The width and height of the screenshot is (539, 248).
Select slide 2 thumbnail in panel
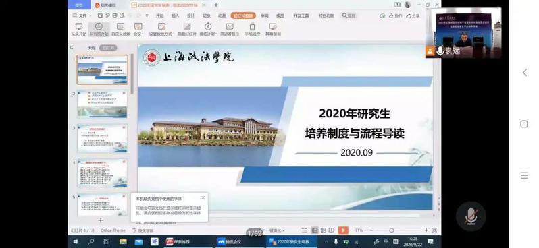coord(102,104)
